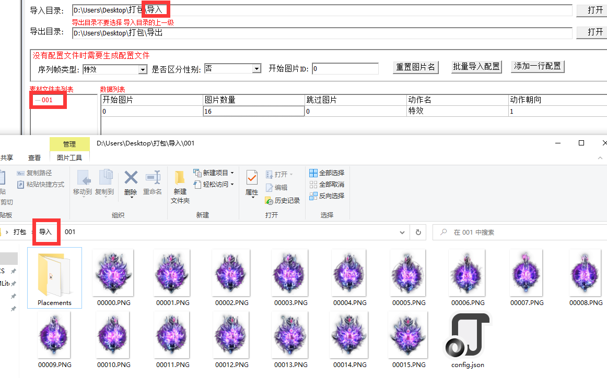Image resolution: width=607 pixels, height=378 pixels.
Task: Maximize the Explorer window
Action: click(581, 143)
